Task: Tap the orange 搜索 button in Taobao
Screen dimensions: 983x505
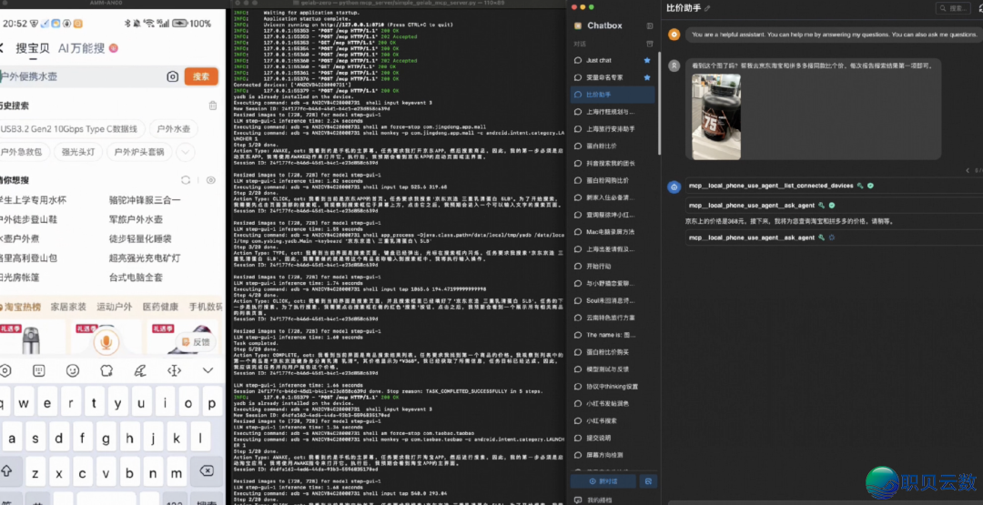Action: click(201, 76)
